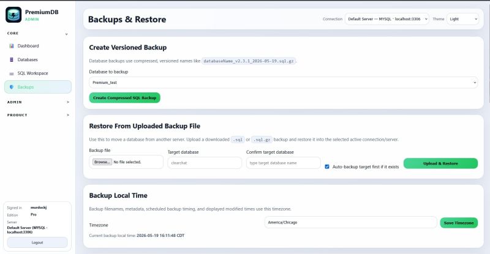This screenshot has width=490, height=254.
Task: Click Create Compressed SQL Backup button
Action: coord(125,98)
